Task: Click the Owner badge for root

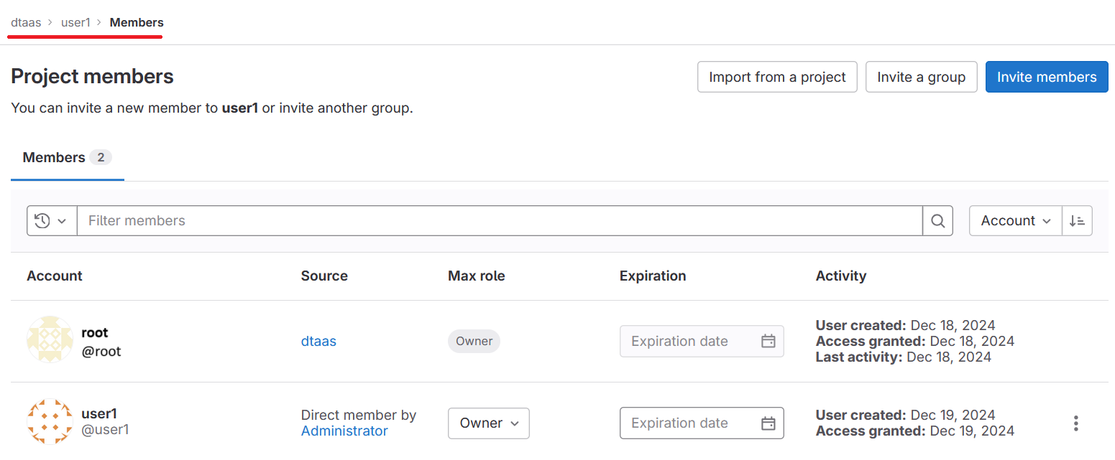Action: [474, 341]
